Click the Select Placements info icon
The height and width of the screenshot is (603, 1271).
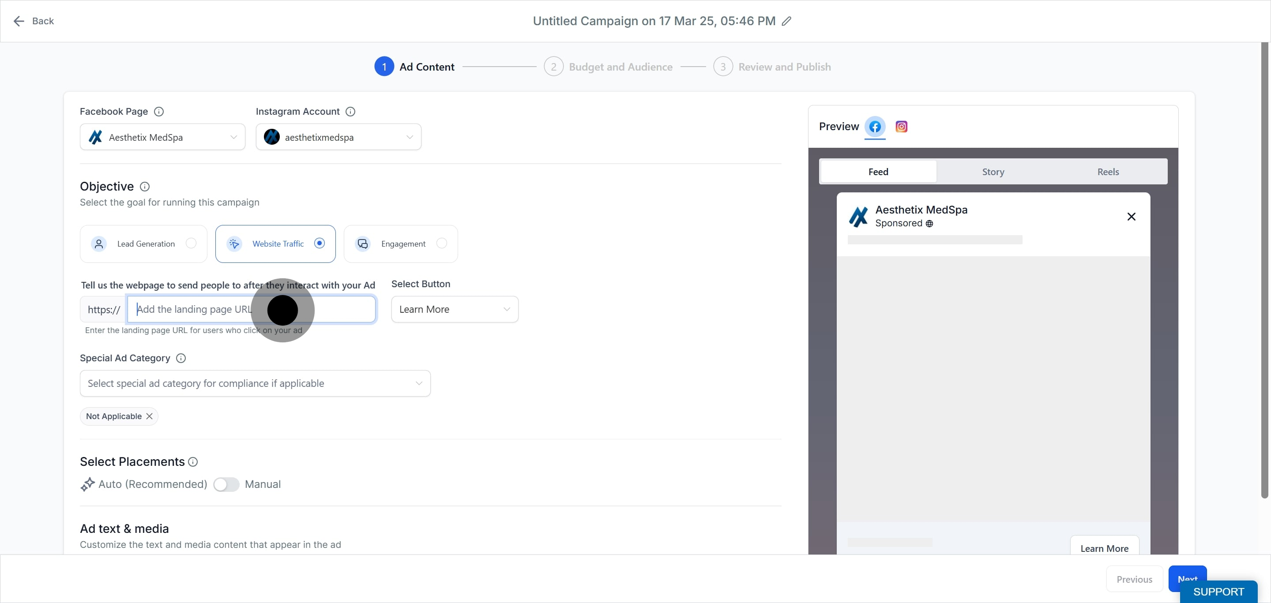(x=193, y=461)
